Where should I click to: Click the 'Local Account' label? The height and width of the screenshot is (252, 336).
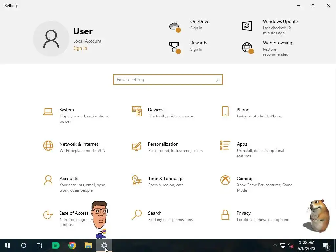(x=87, y=41)
